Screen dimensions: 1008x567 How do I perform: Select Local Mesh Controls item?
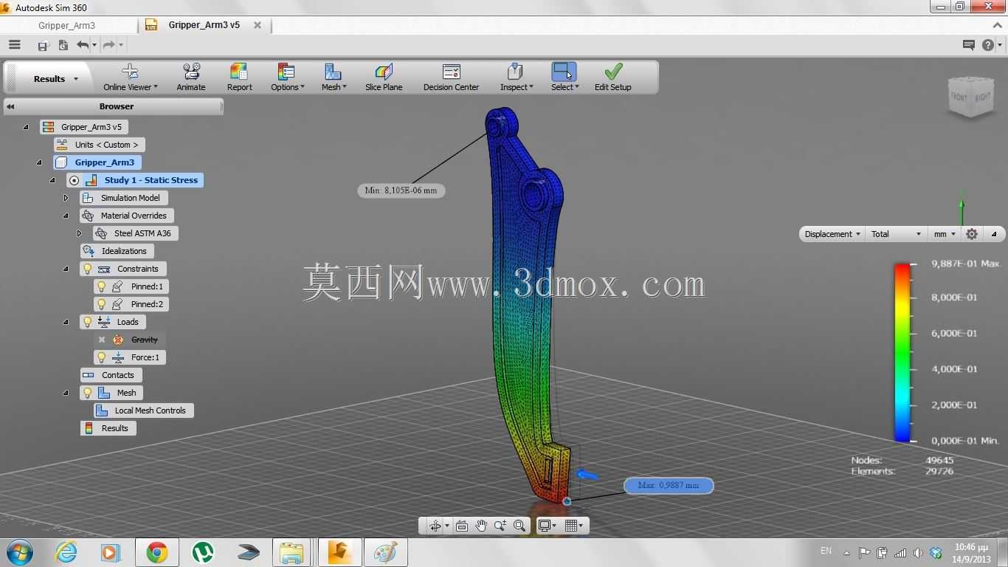144,410
